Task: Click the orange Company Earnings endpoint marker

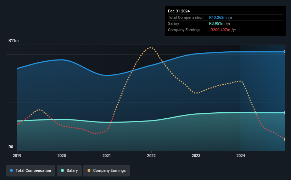Action: [x=285, y=139]
